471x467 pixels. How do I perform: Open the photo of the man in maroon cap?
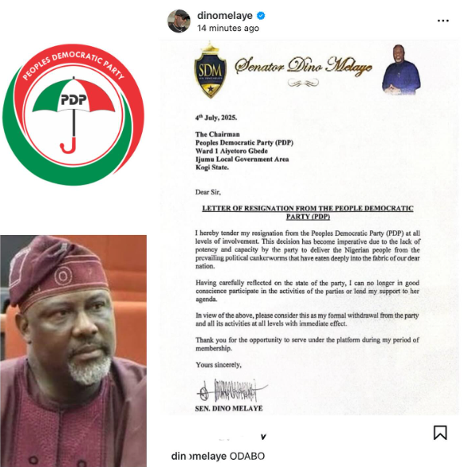[x=73, y=351]
